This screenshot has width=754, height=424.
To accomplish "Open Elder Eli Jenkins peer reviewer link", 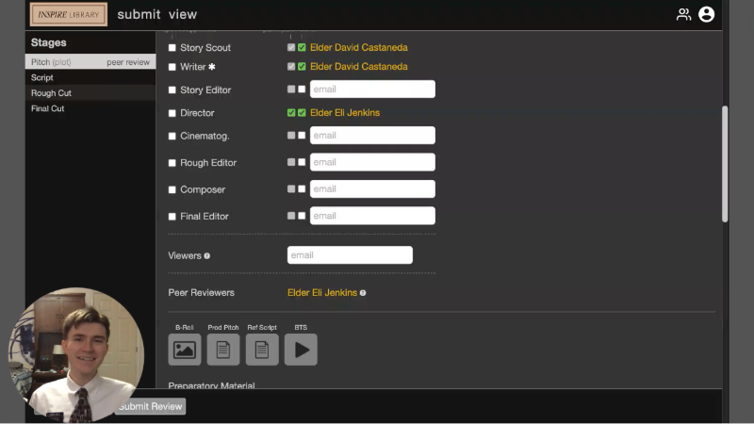I will pyautogui.click(x=321, y=293).
